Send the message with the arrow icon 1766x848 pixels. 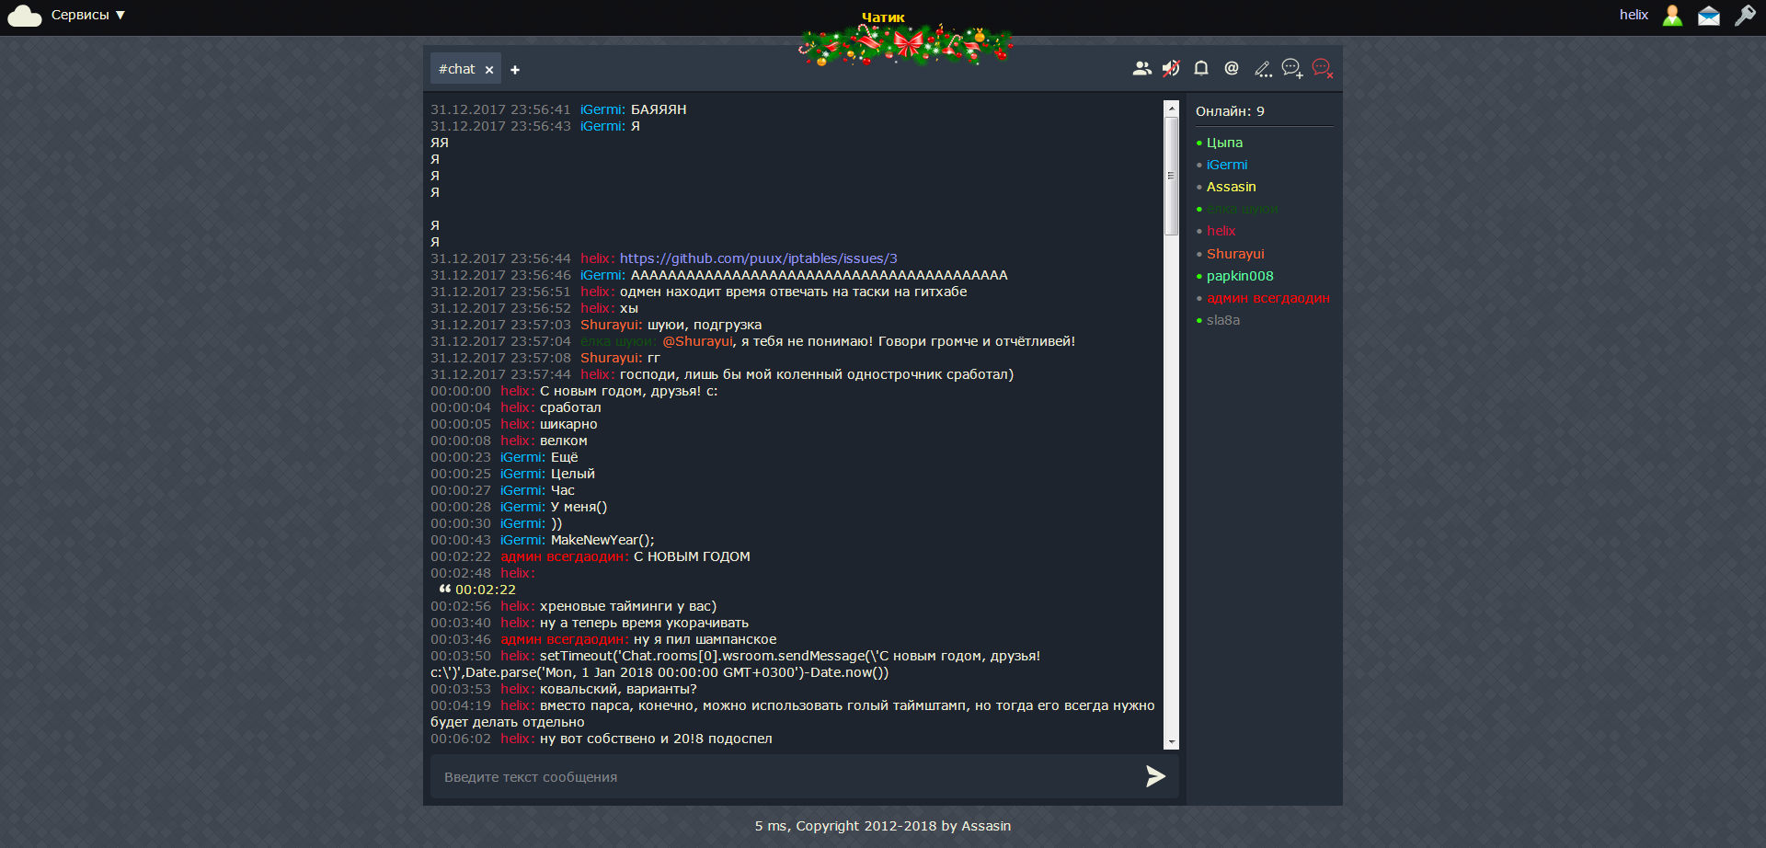coord(1155,776)
